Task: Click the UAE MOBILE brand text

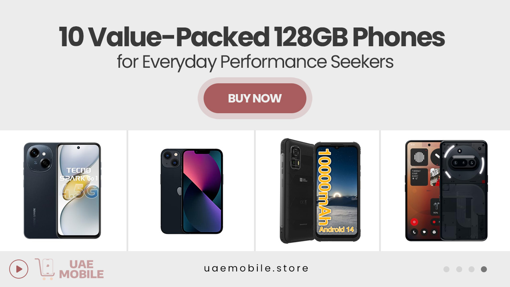Action: [81, 269]
